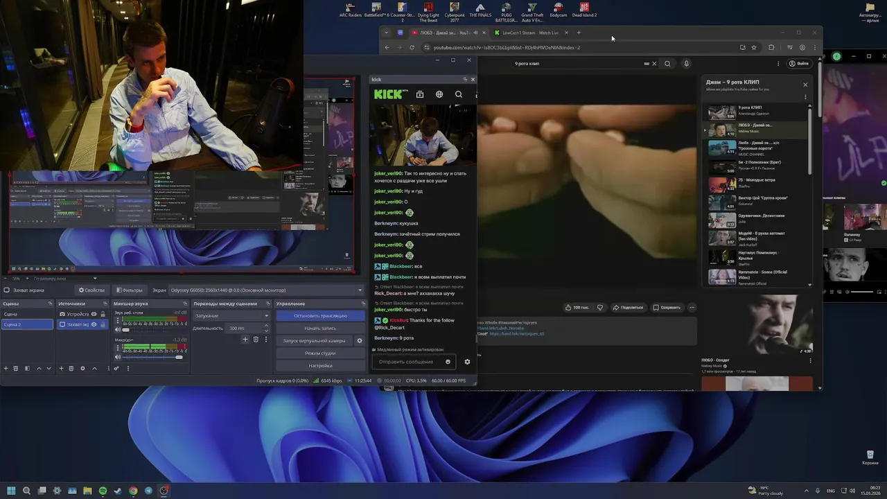This screenshot has height=499, width=887.
Task: Move the selected scene down
Action: pos(49,369)
